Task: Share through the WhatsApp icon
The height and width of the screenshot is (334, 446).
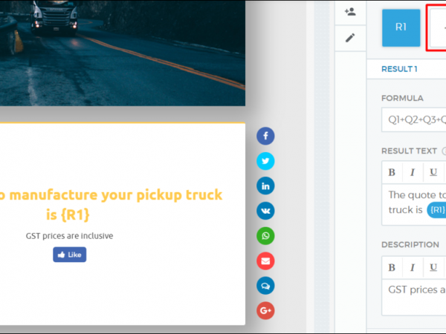Action: coord(265,236)
